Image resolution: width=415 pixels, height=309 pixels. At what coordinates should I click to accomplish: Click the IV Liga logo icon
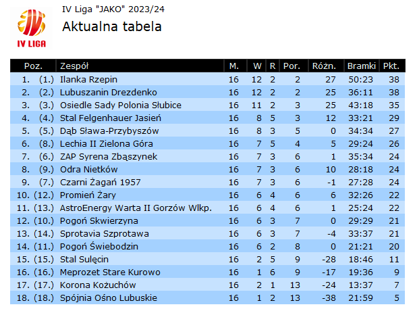coord(31,28)
